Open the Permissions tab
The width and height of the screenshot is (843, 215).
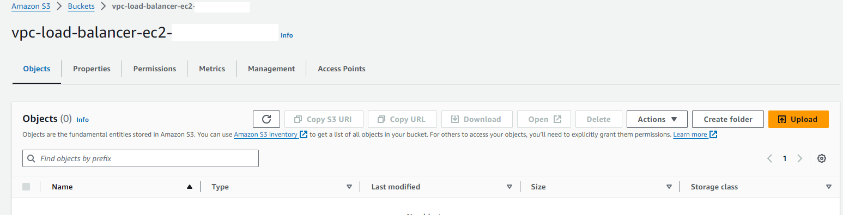point(155,69)
